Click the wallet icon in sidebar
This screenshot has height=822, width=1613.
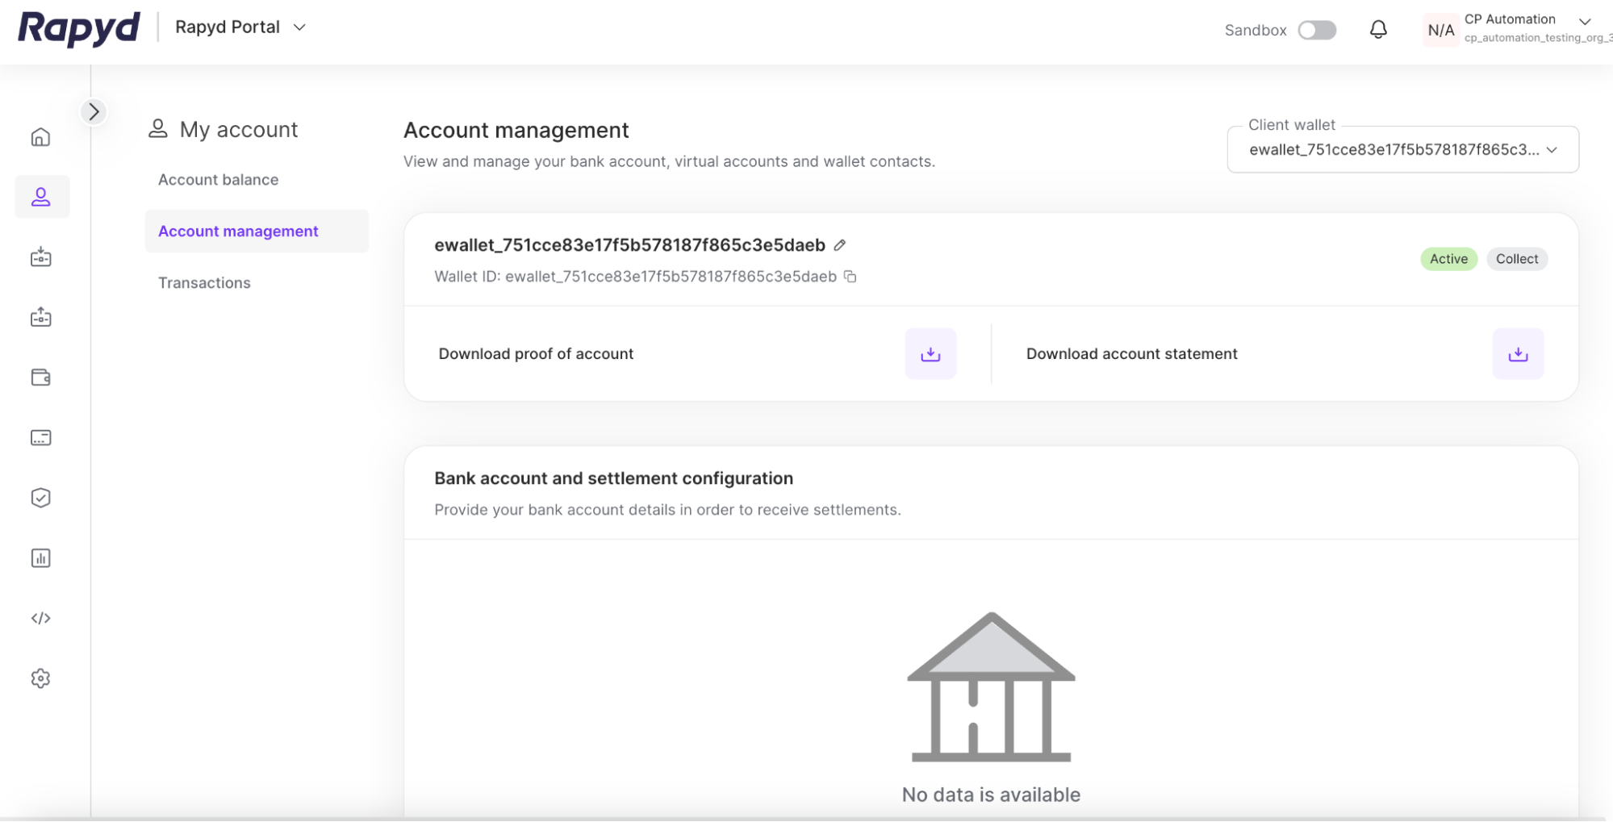[40, 378]
